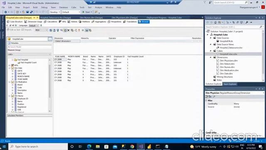Image resolution: width=266 pixels, height=150 pixels.
Task: Open the File menu
Action: point(3,7)
